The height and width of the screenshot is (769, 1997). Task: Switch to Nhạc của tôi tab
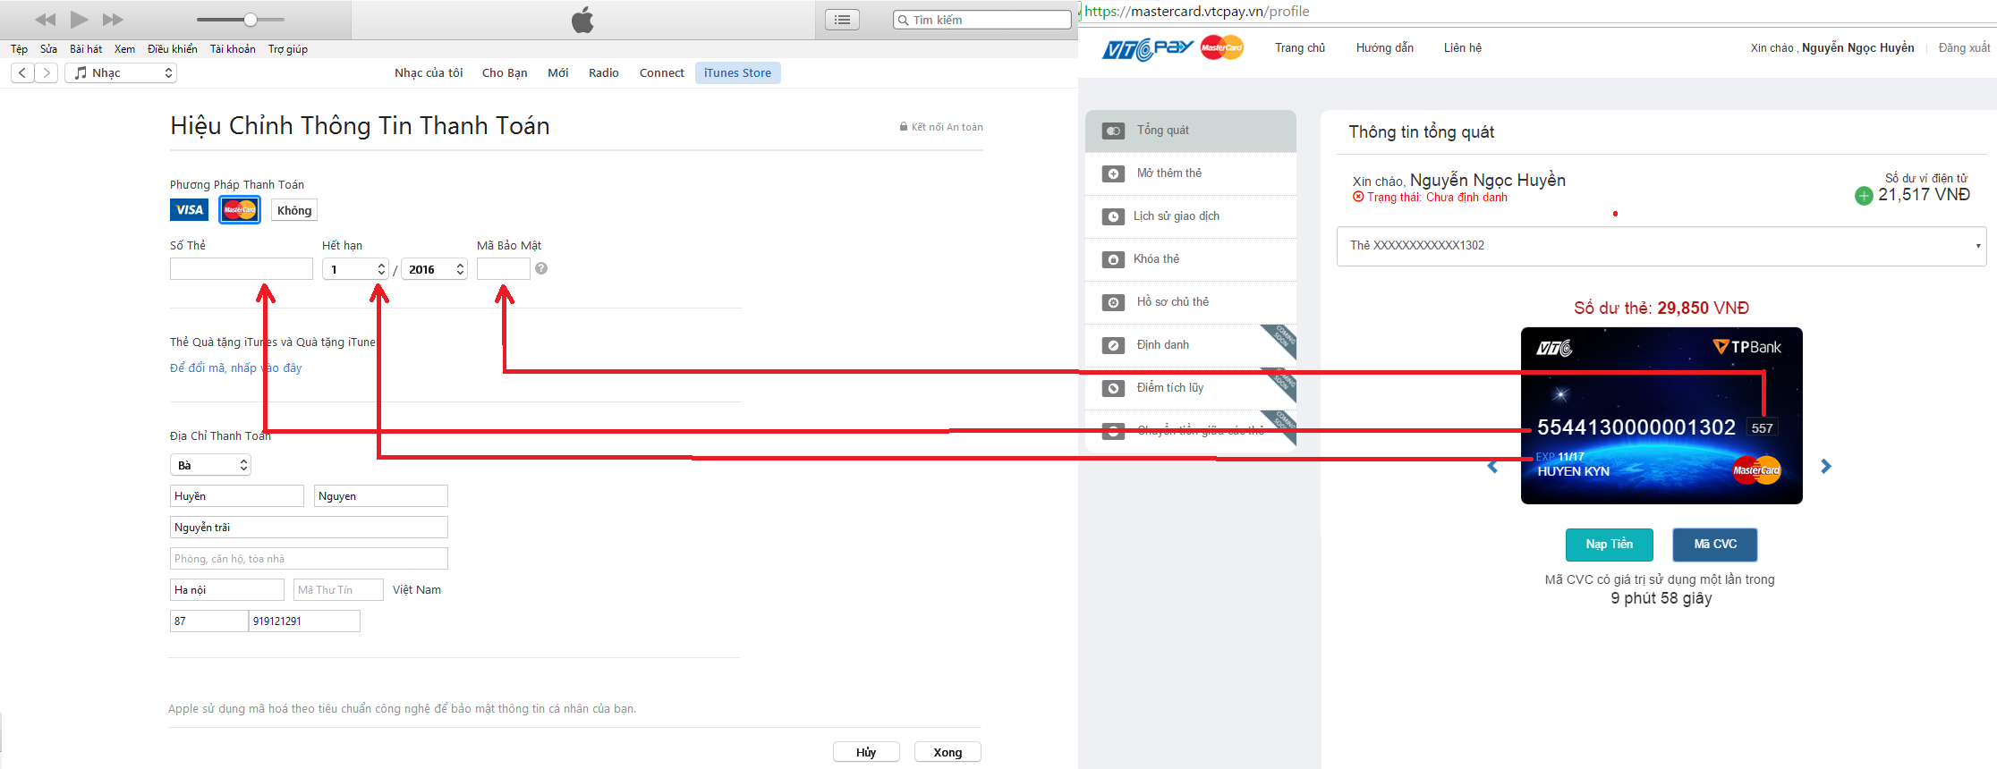coord(429,73)
